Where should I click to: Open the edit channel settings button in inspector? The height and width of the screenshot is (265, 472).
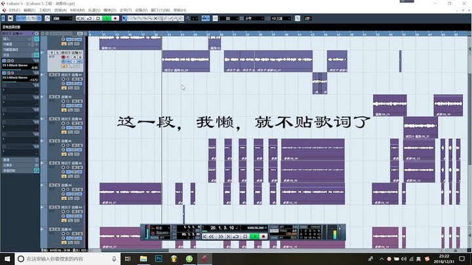tap(37, 33)
